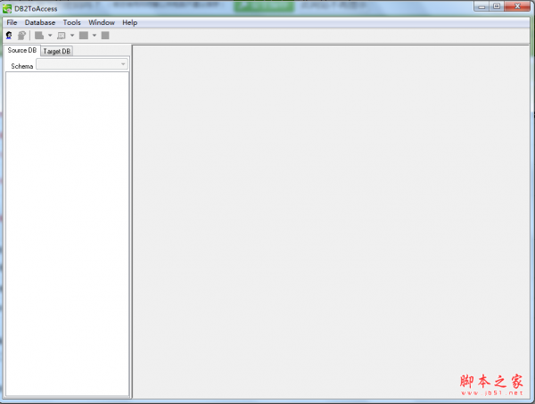
Task: Open the Tools menu
Action: click(71, 22)
